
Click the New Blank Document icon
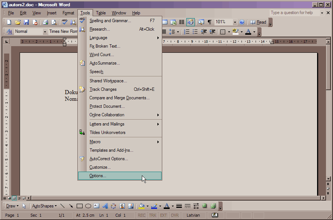click(x=9, y=22)
